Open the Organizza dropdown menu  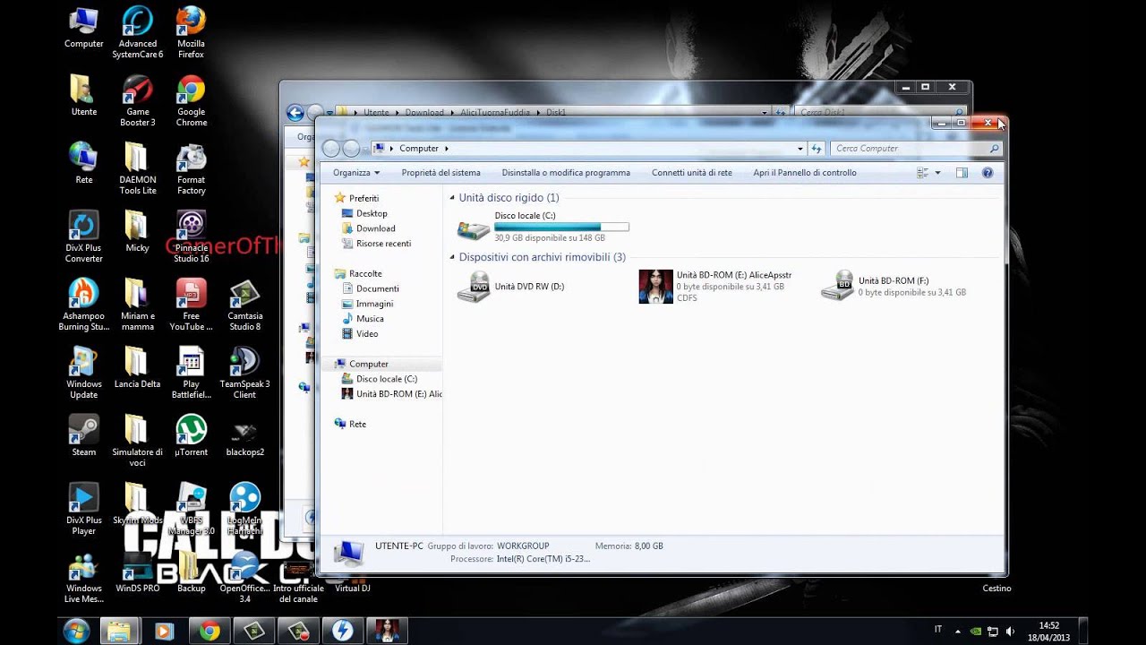click(356, 173)
